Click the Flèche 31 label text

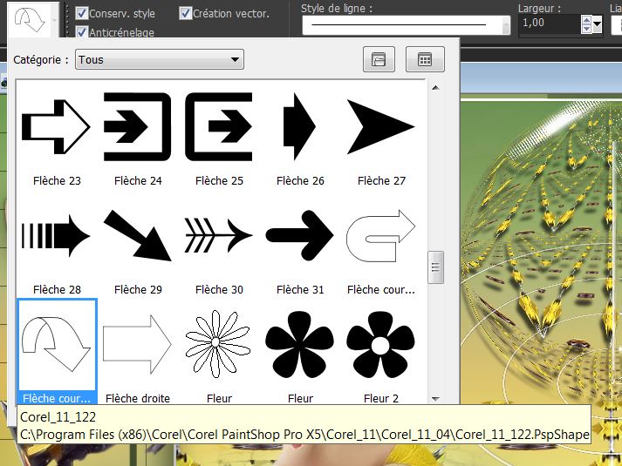tap(300, 290)
